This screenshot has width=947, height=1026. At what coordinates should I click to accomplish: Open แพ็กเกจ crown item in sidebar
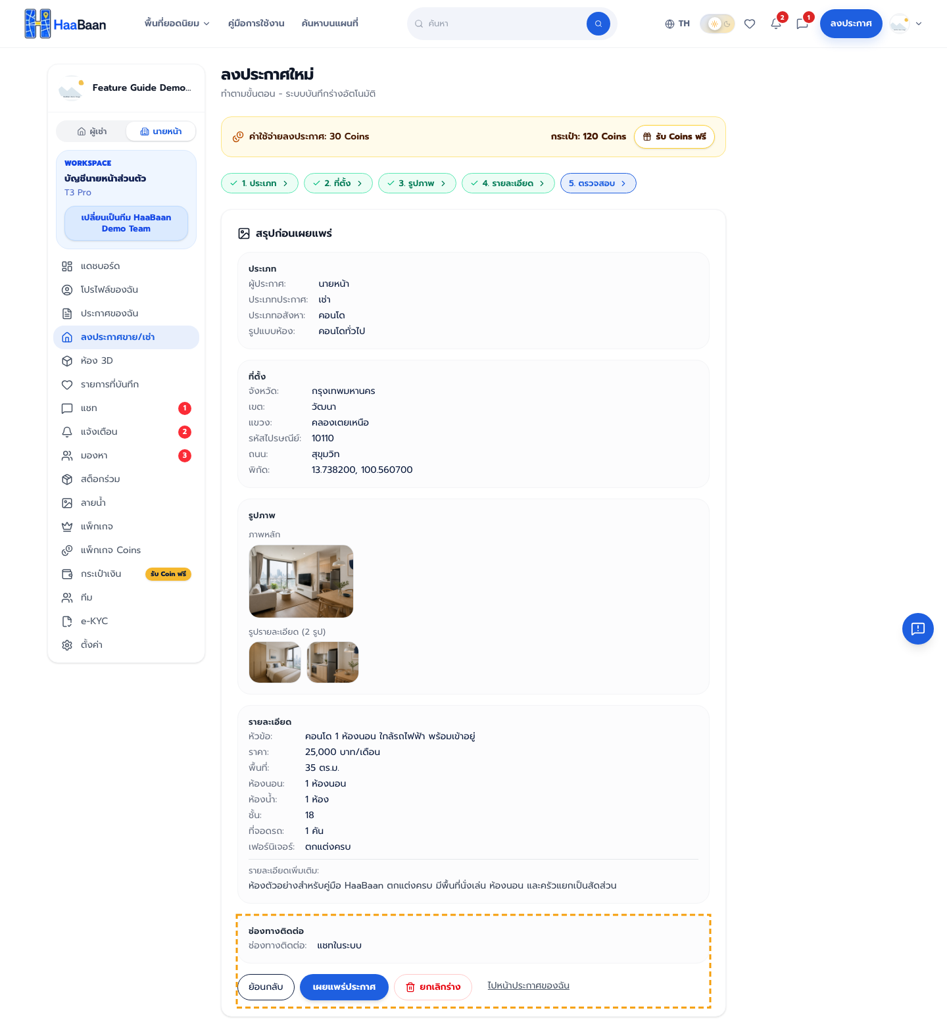click(126, 527)
